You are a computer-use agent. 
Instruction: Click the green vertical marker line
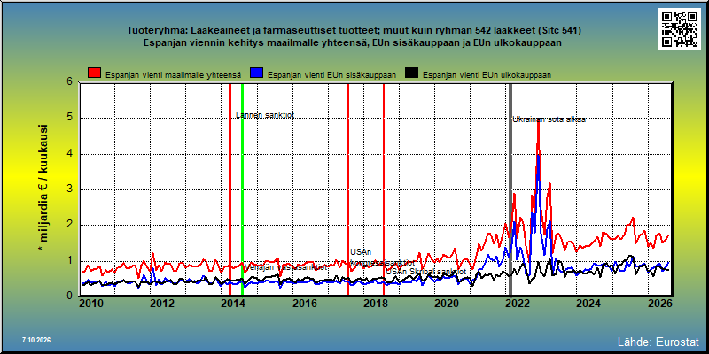point(242,189)
